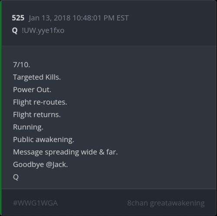Viewport: 217px width, 216px height.
Task: Open the 8chan greatawakening source link
Action: 166,203
